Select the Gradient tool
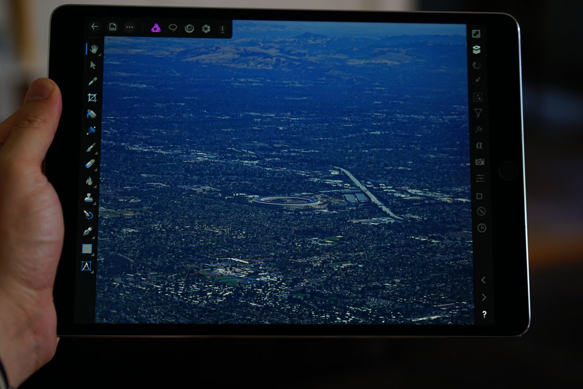The image size is (583, 389). coord(91,130)
